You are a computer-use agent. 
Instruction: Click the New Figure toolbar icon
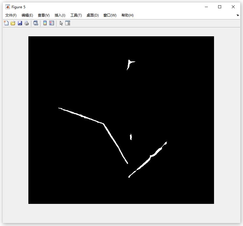6,23
